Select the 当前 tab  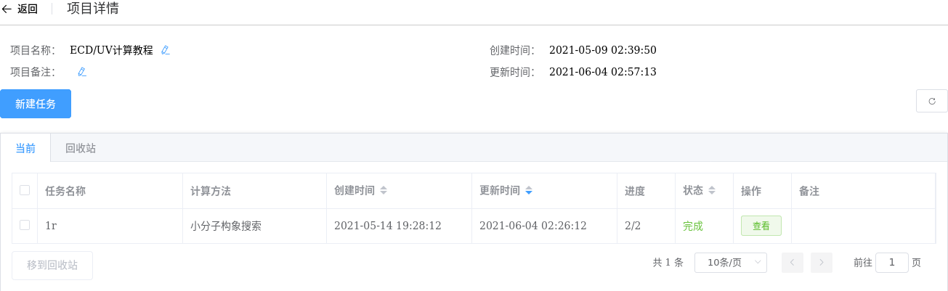tap(25, 148)
